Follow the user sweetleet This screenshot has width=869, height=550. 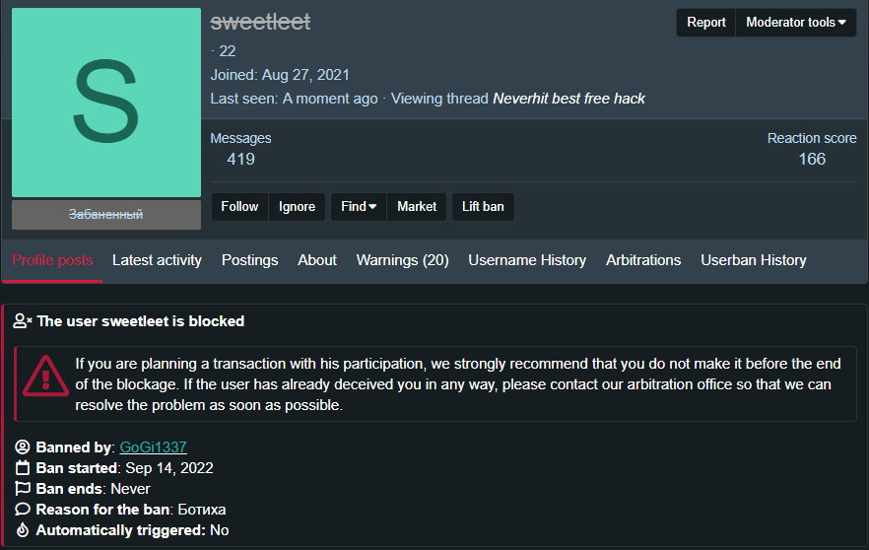click(239, 207)
